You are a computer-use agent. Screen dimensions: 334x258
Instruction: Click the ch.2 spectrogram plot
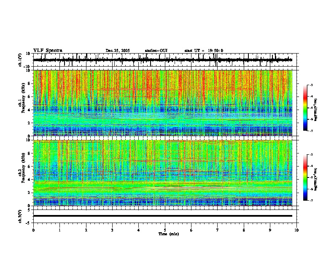pos(163,173)
